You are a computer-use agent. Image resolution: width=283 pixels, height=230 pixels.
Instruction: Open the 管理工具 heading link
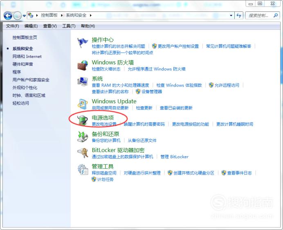[x=103, y=166]
